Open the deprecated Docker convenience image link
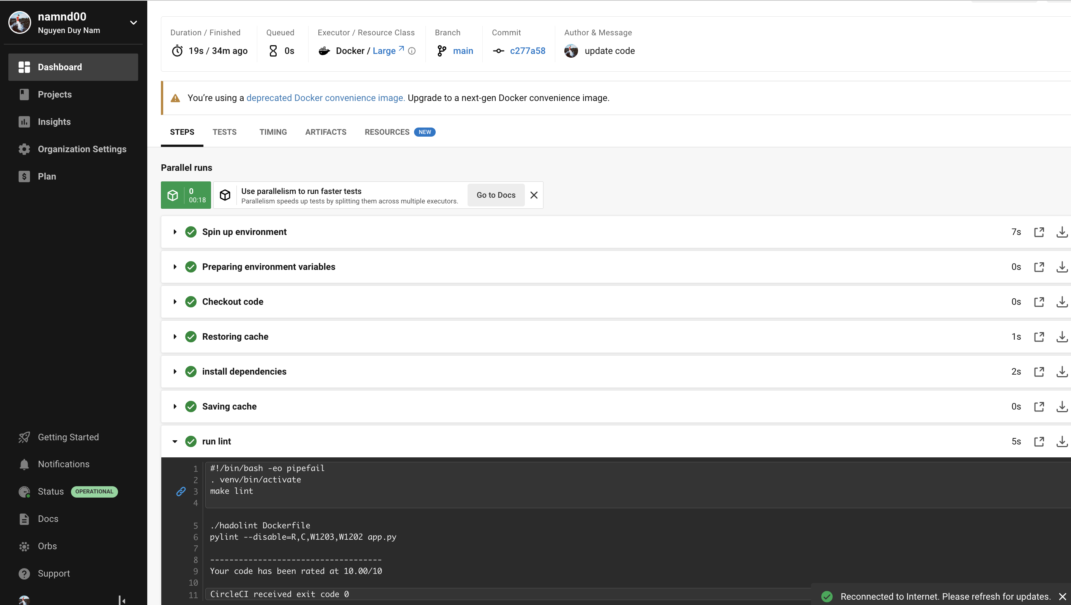 (325, 98)
